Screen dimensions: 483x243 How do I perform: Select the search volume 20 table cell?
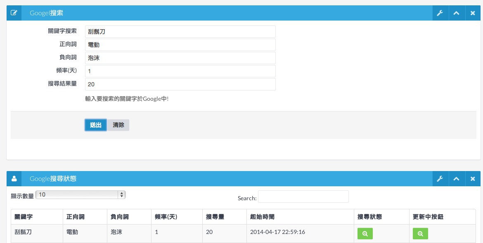pyautogui.click(x=225, y=234)
